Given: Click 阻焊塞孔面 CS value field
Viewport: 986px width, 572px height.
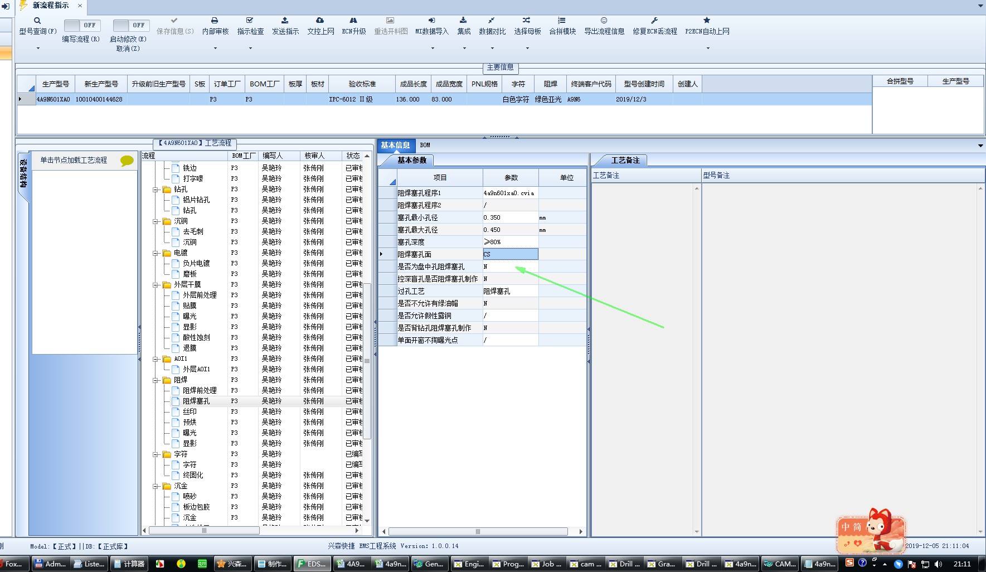Looking at the screenshot, I should click(510, 254).
